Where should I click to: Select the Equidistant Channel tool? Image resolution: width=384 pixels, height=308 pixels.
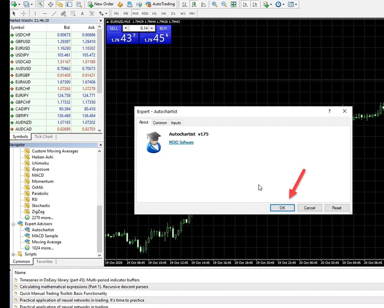63,13
